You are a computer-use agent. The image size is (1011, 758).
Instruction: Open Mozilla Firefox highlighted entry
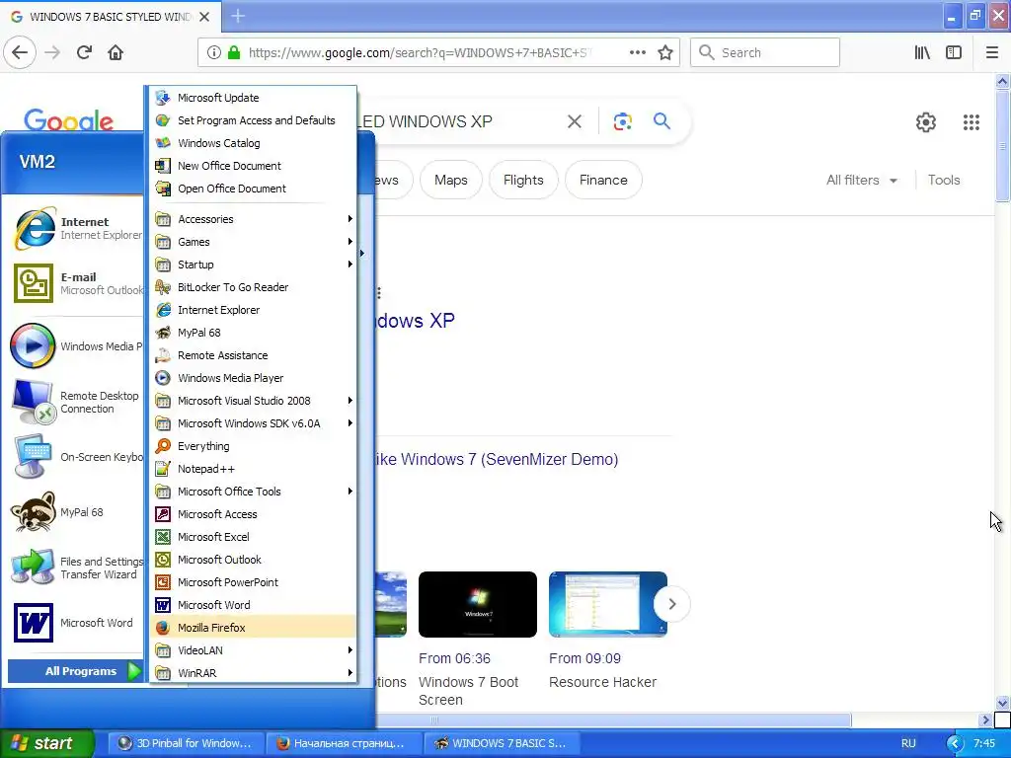[253, 627]
